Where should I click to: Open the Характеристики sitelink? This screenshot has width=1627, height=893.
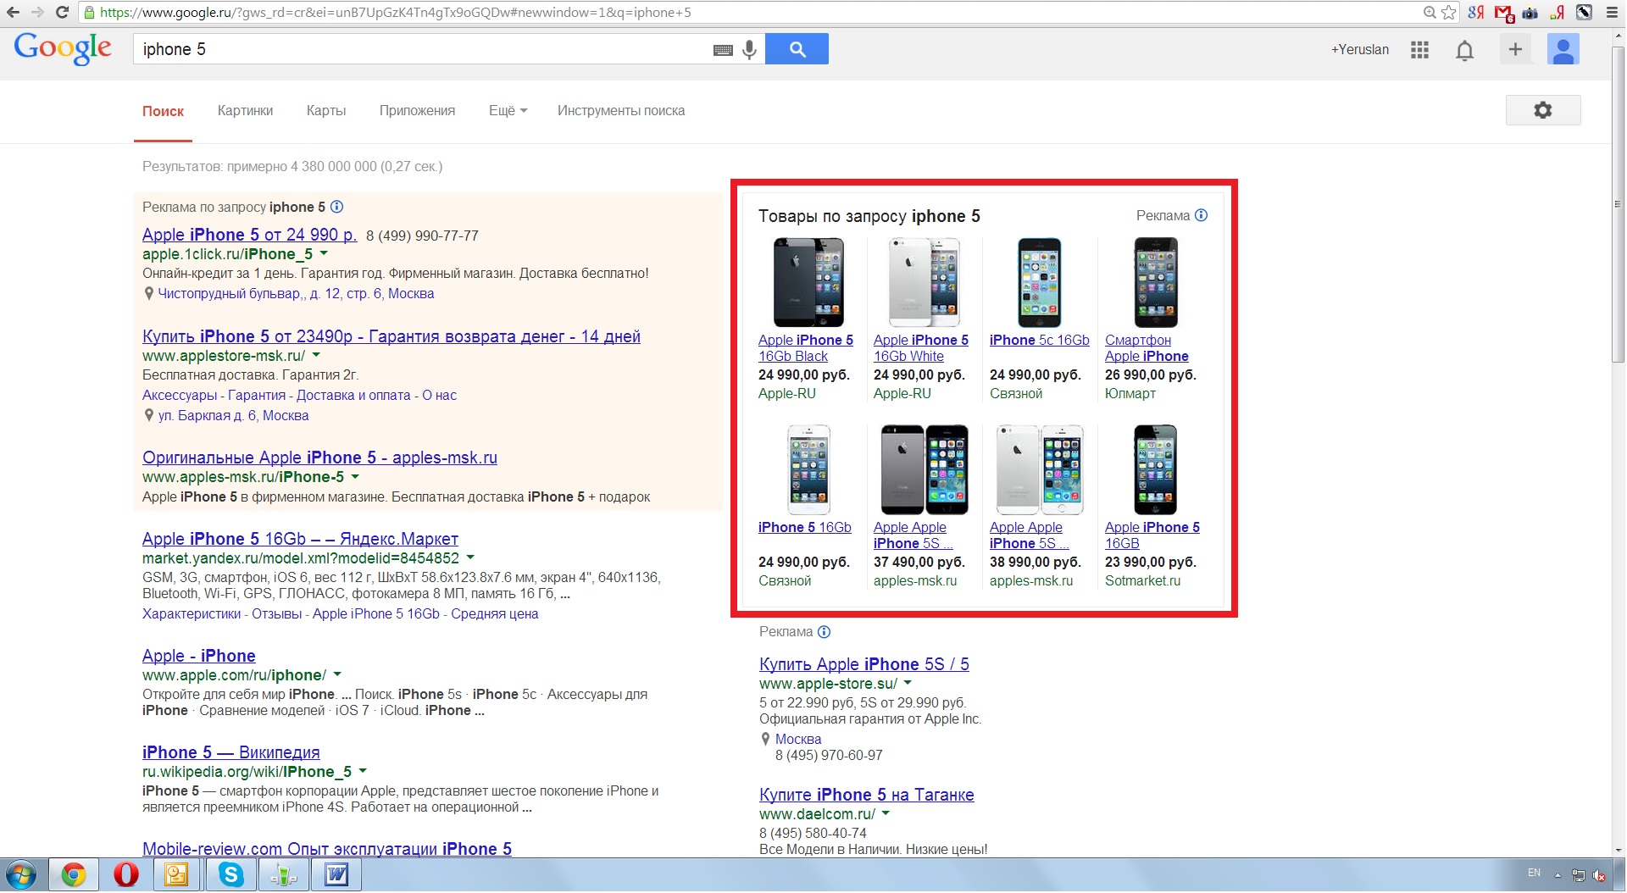192,614
